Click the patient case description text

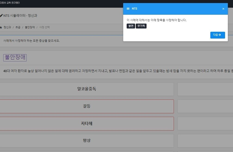(118, 71)
